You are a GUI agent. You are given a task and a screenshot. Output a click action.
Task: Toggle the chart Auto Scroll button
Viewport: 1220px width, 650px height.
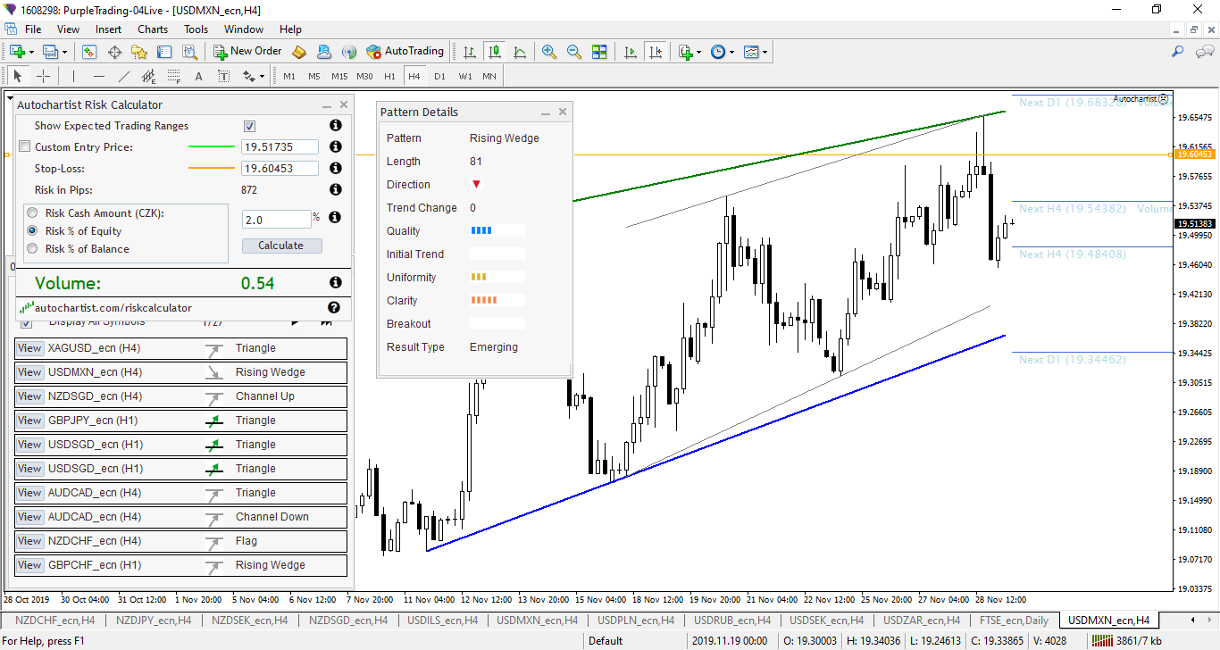click(x=631, y=52)
